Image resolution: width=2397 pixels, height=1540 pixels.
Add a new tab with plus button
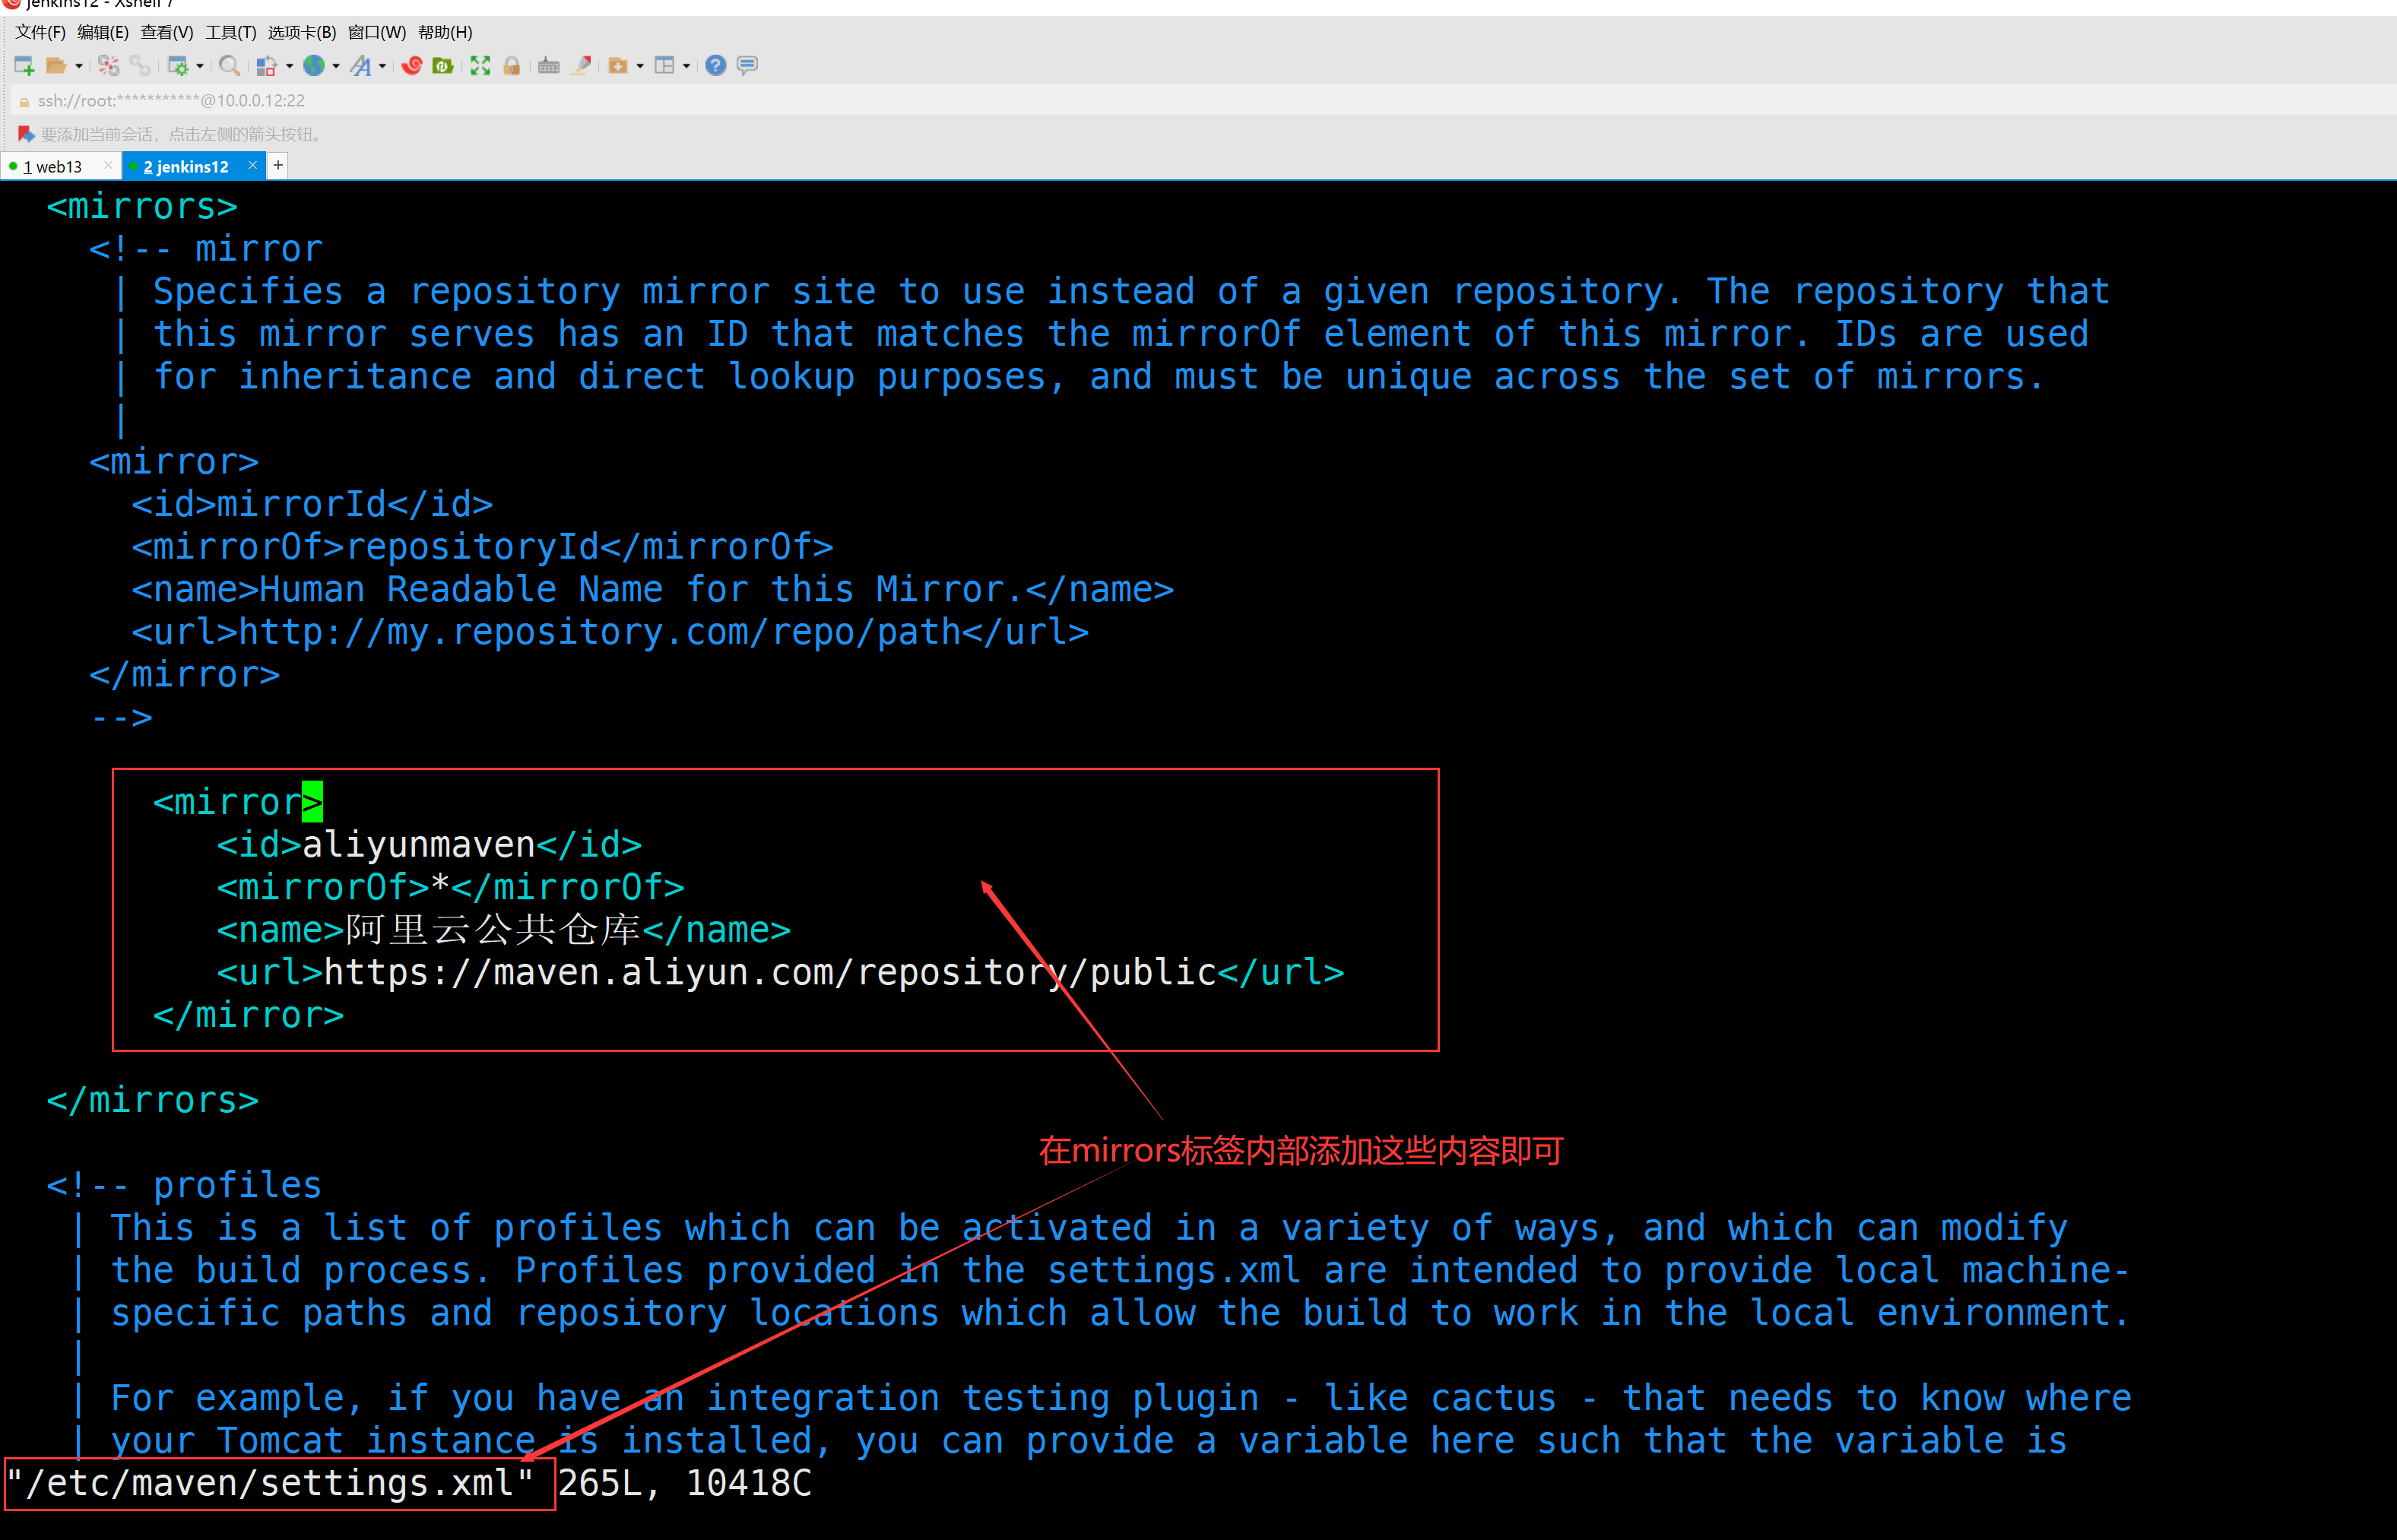pos(278,165)
